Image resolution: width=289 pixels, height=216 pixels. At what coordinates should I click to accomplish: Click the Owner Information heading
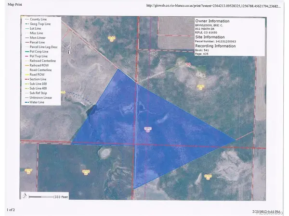point(212,21)
